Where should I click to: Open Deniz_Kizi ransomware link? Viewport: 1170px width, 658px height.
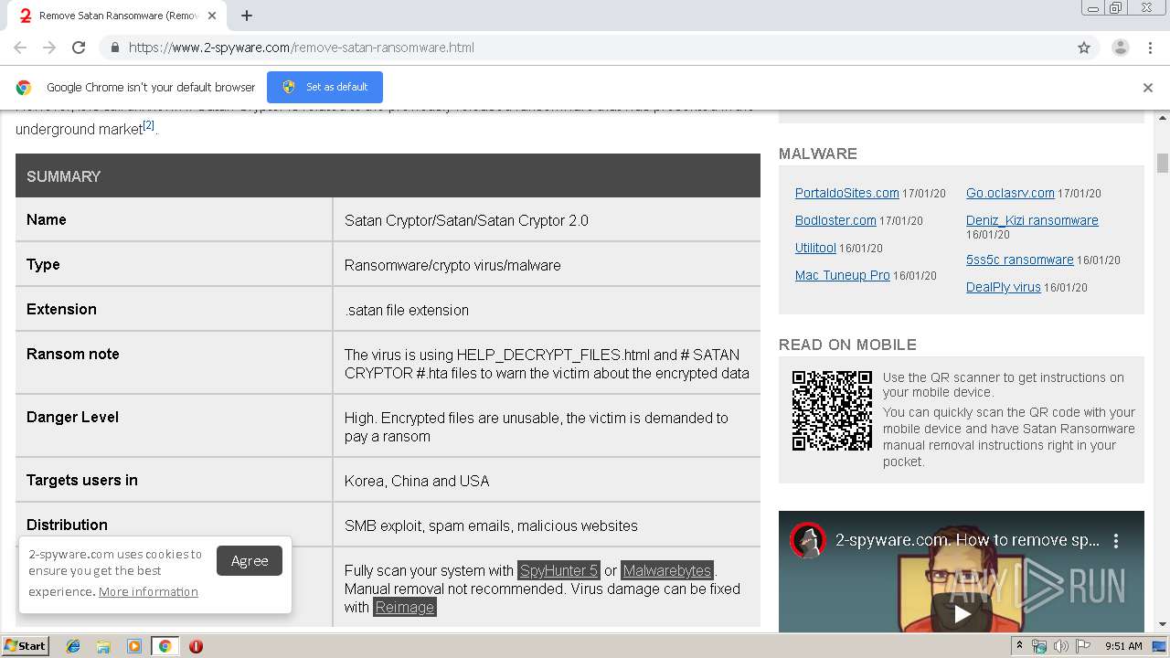1032,220
